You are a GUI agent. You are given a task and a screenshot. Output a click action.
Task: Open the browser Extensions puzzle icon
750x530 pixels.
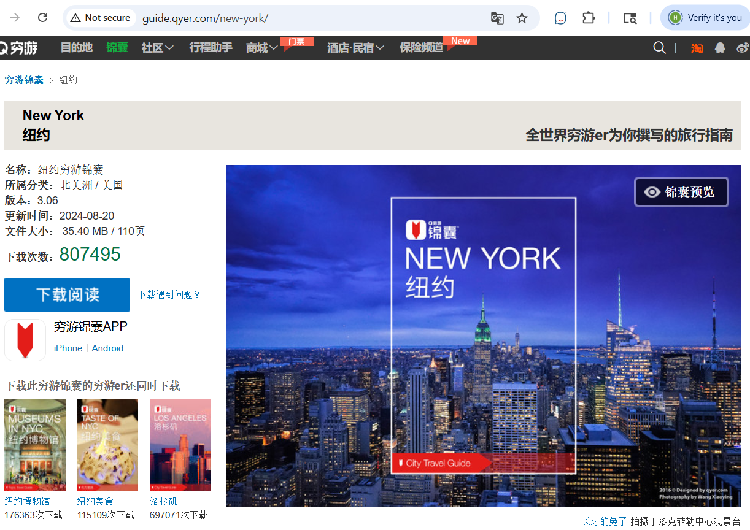tap(589, 18)
